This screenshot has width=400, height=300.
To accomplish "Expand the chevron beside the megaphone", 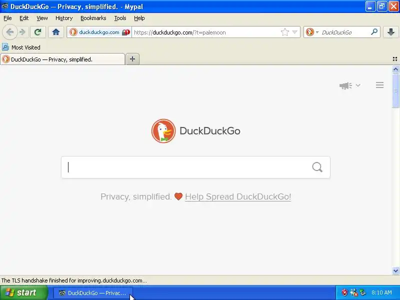I will click(x=358, y=85).
